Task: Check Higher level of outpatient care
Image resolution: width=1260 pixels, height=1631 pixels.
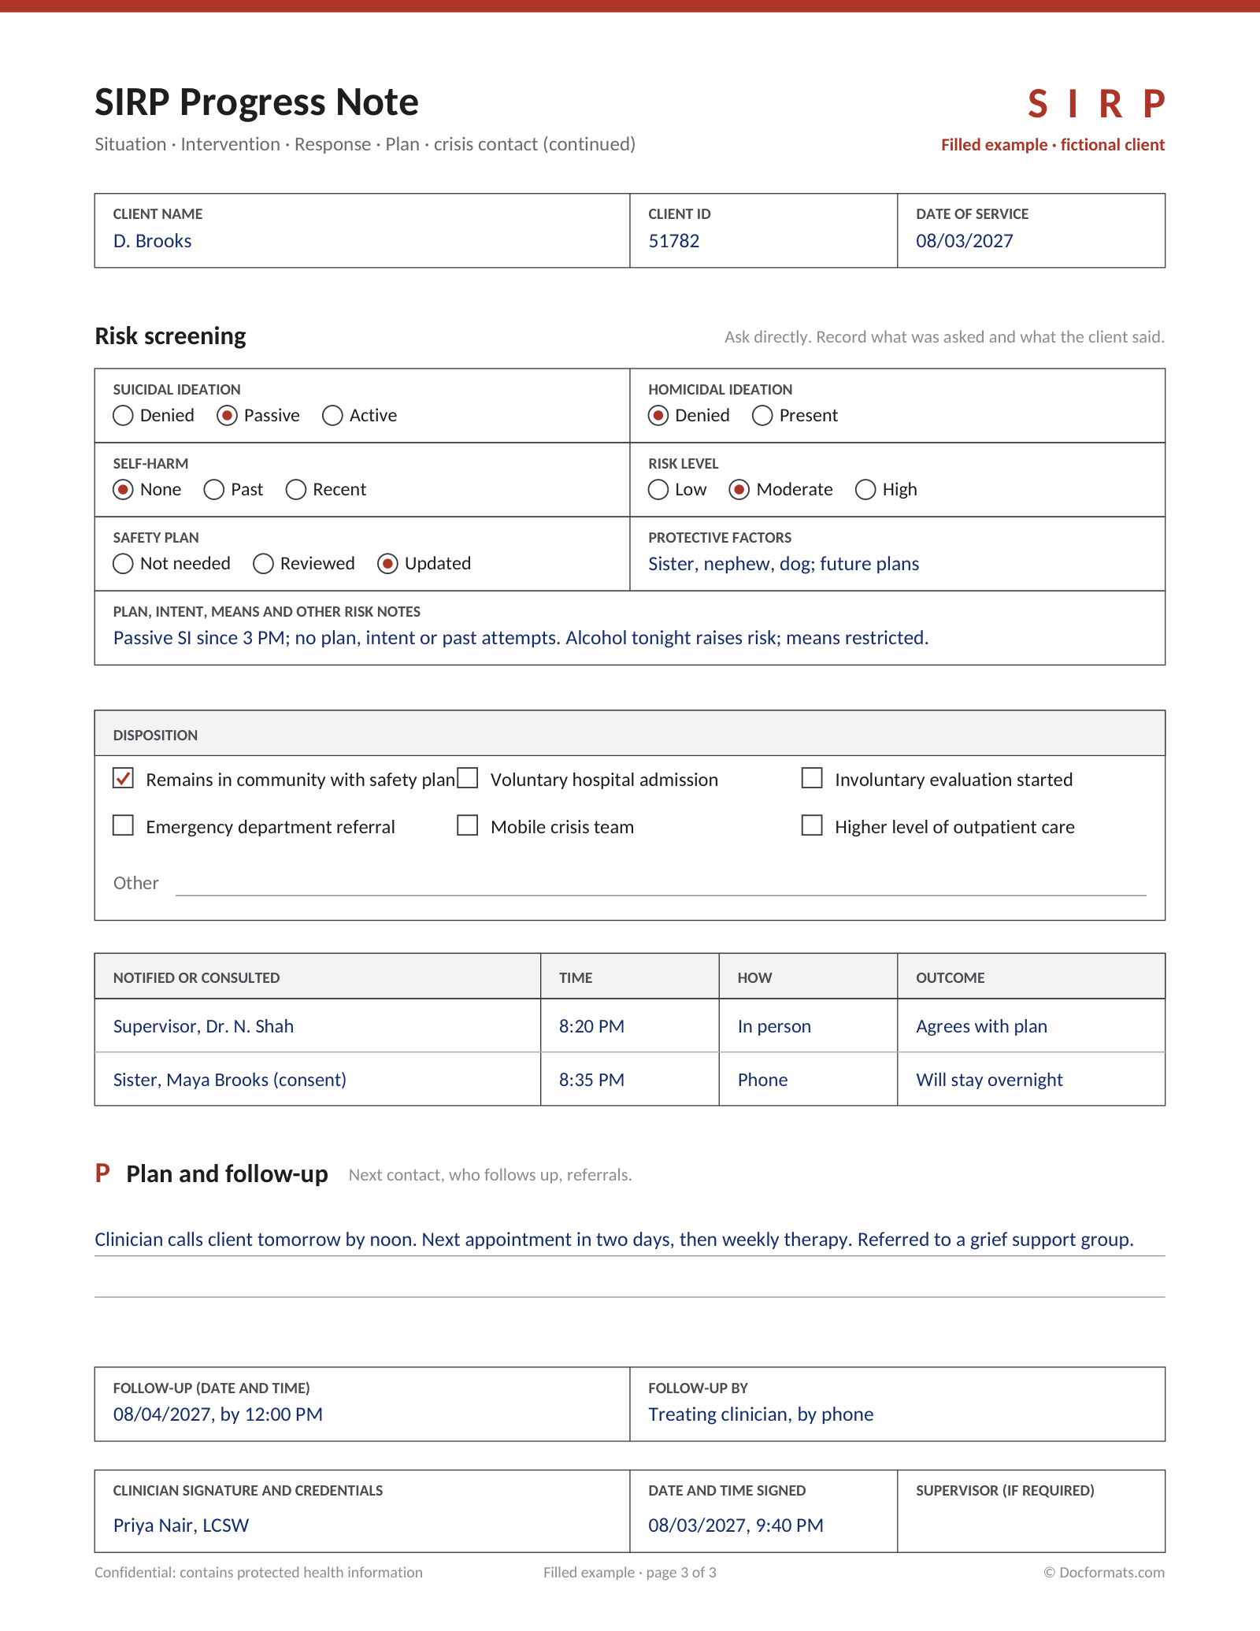Action: tap(812, 825)
